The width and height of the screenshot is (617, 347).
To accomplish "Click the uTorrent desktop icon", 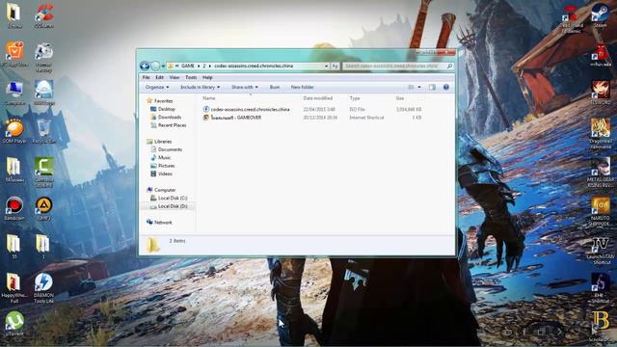I will (14, 324).
